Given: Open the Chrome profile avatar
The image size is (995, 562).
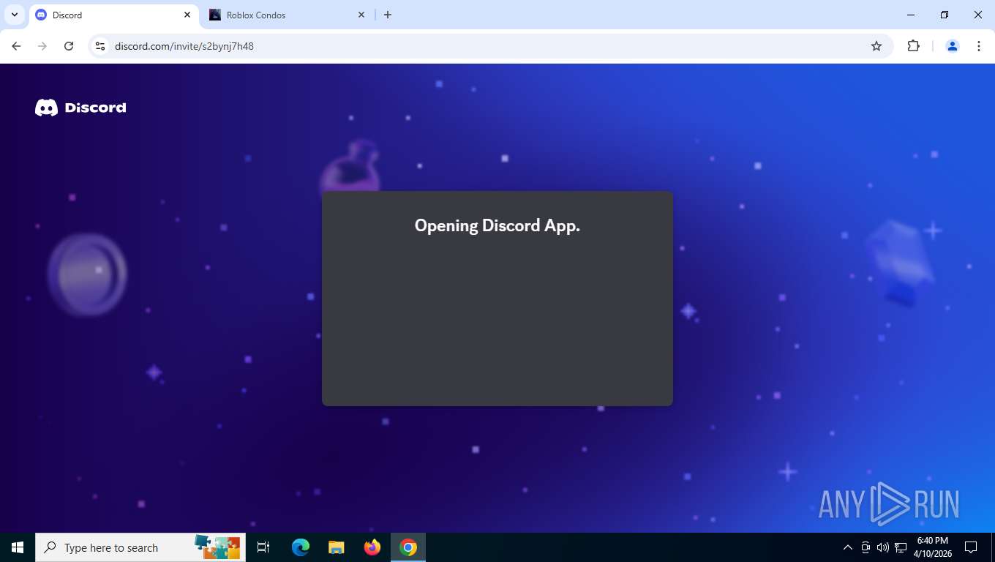Looking at the screenshot, I should click(x=953, y=46).
